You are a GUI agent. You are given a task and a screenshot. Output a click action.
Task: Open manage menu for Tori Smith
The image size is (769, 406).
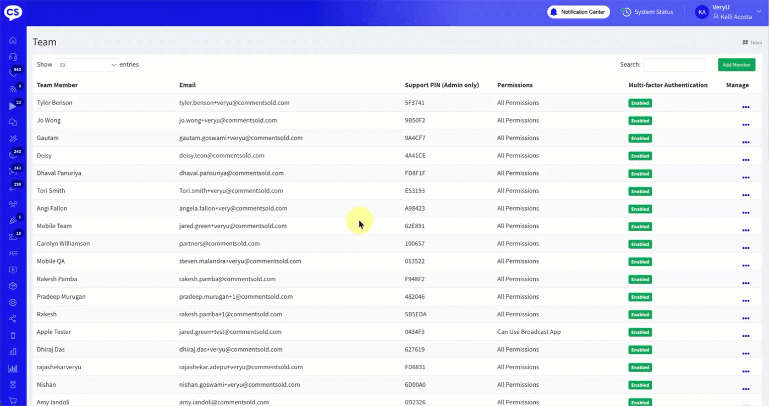[x=746, y=195]
